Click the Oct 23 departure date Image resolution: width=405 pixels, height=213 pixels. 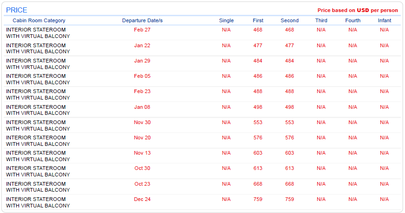click(142, 184)
